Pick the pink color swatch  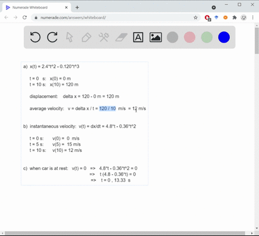pos(189,37)
